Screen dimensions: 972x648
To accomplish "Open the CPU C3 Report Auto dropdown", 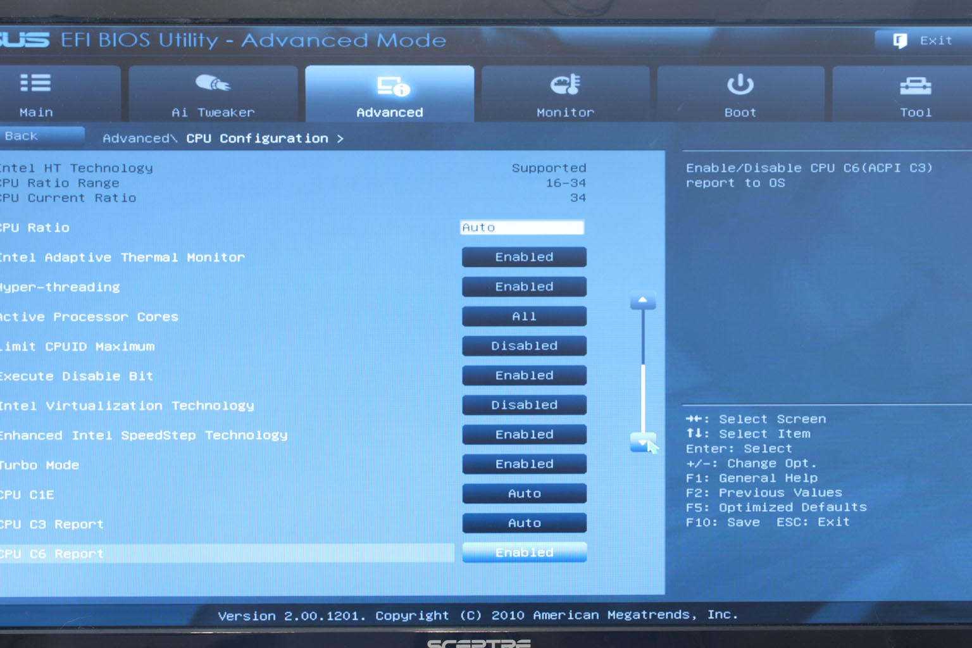I will [524, 523].
